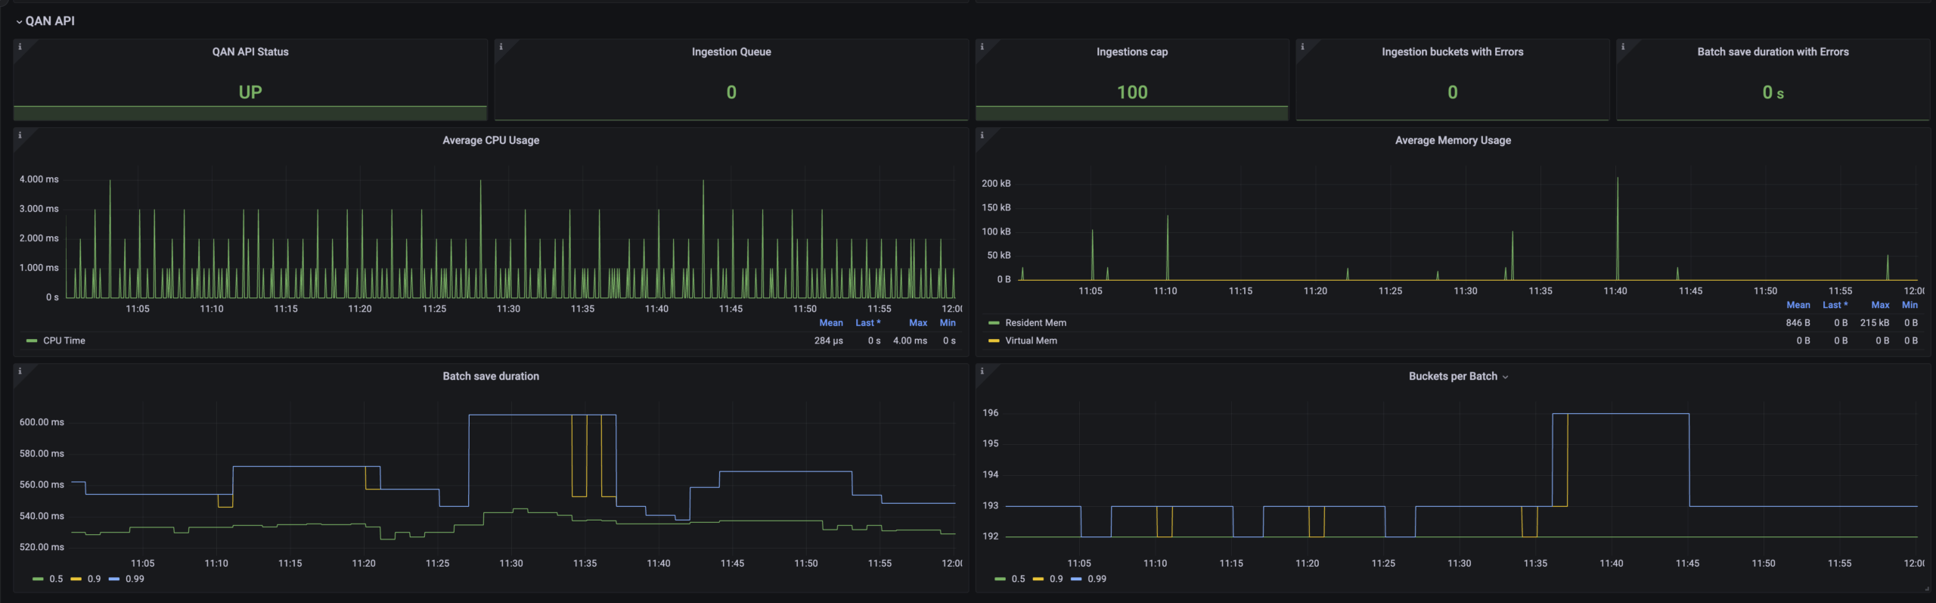Image resolution: width=1936 pixels, height=603 pixels.
Task: Click the Average Memory Usage info icon
Action: click(982, 135)
